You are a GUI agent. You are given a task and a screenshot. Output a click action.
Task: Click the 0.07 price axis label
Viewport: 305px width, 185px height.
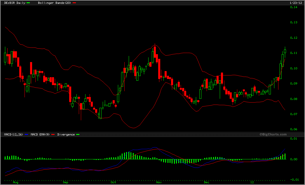pyautogui.click(x=294, y=114)
